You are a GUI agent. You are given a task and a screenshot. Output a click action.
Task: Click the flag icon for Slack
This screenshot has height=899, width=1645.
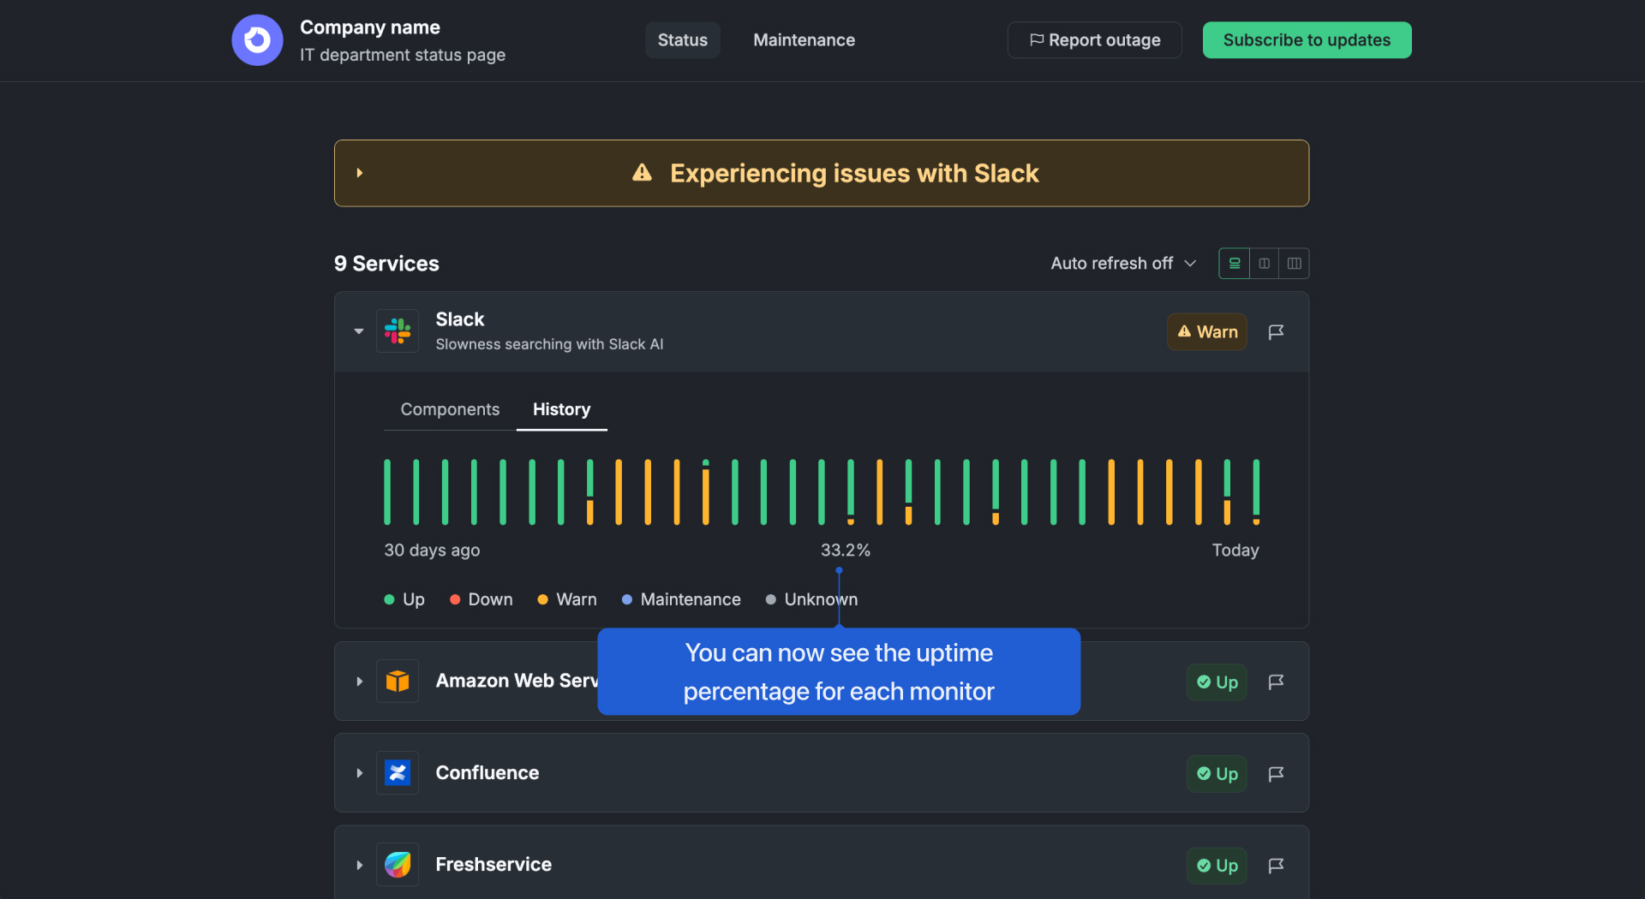click(1276, 331)
